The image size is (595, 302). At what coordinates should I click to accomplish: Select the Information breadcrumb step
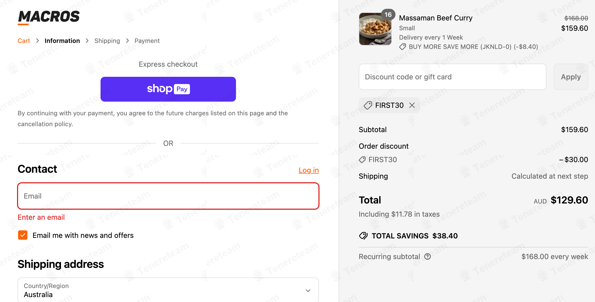(62, 41)
